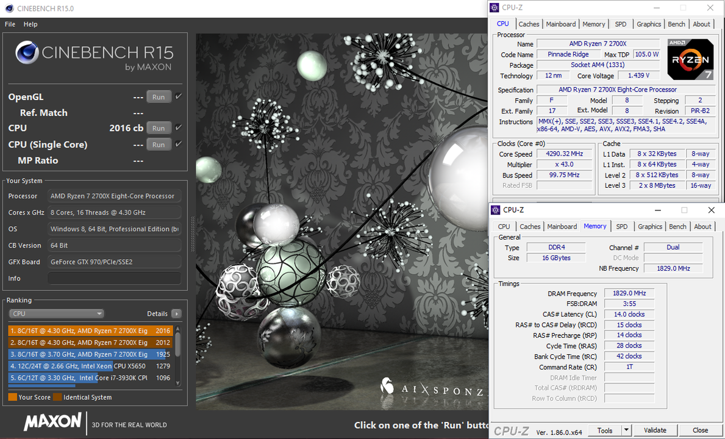This screenshot has width=725, height=439.
Task: Open the File menu in Cinebench
Action: point(10,24)
